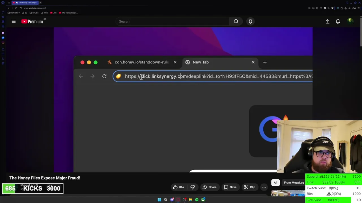Click the browser zoom magnifier toolbar icon
362x203 pixels.
[x=309, y=8]
